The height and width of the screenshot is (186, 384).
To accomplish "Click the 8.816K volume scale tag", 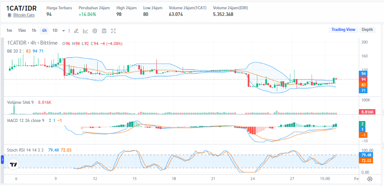I will coord(367,112).
